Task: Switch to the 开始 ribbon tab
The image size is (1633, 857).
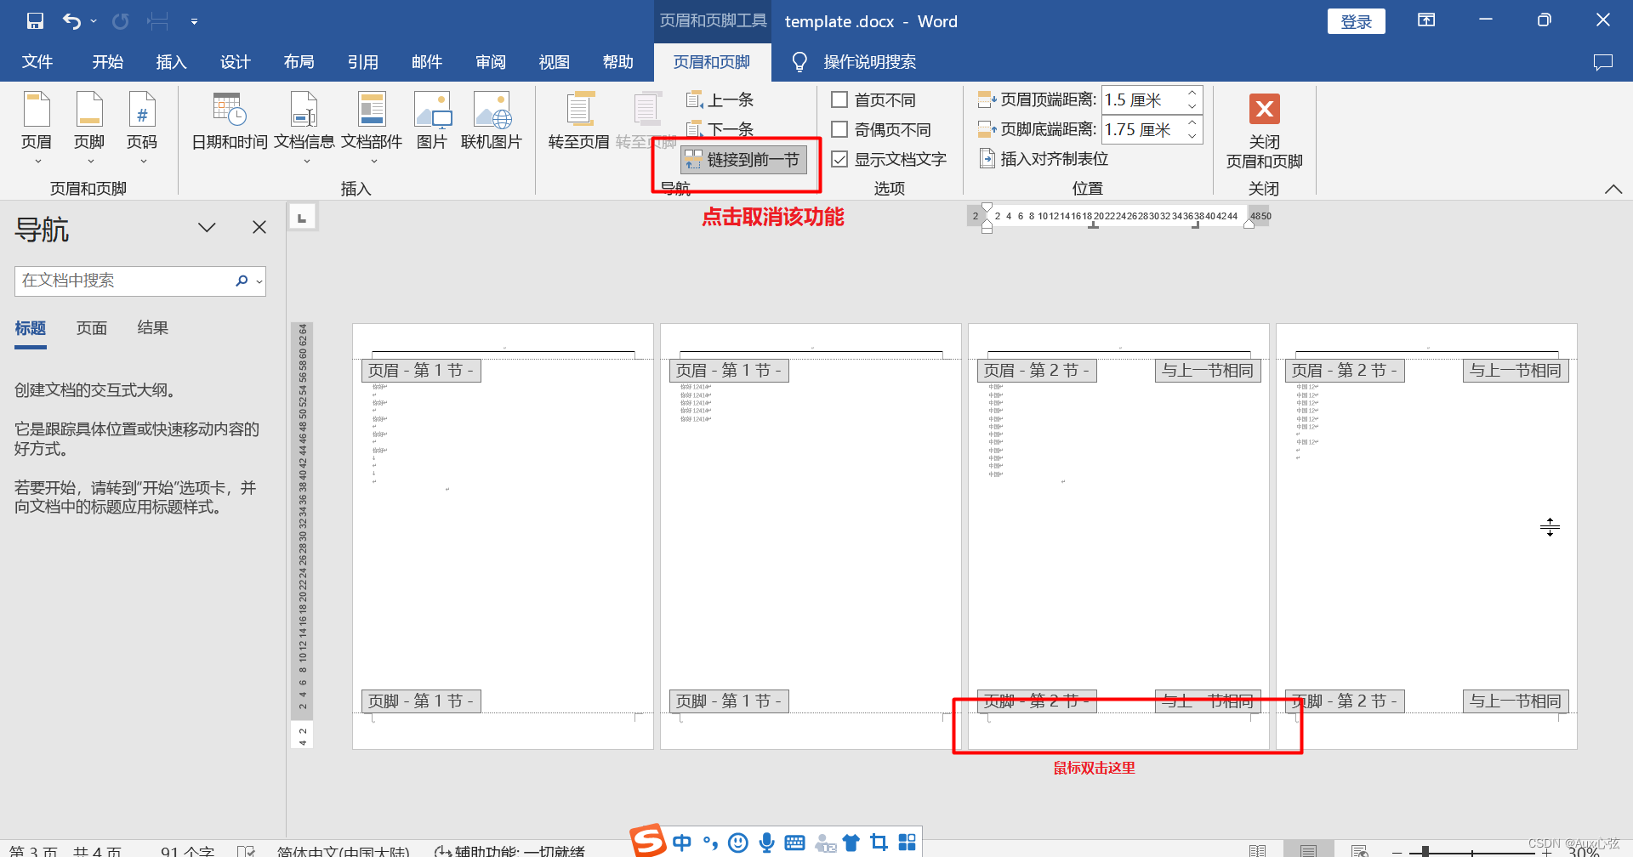Action: 108,61
